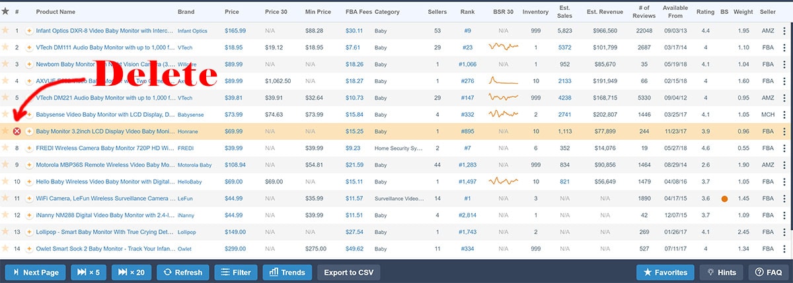The height and width of the screenshot is (283, 793).
Task: View BSR 30 sparkline for VTech DM111
Action: tap(504, 47)
